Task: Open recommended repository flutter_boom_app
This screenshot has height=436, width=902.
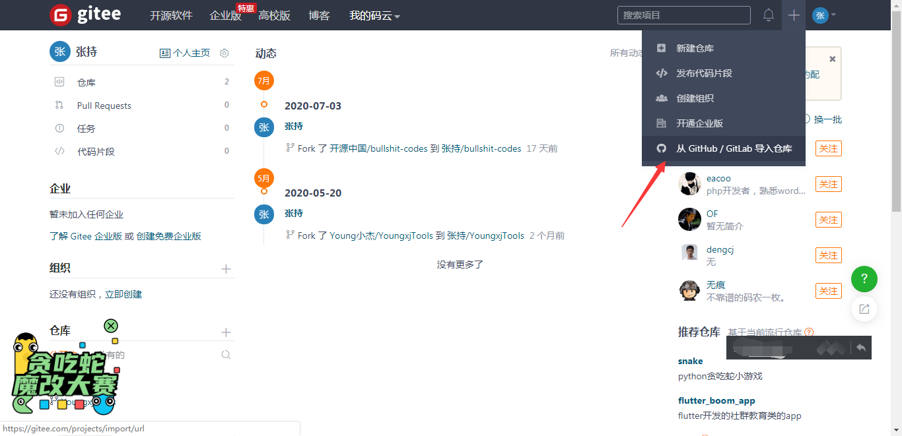Action: click(x=716, y=400)
